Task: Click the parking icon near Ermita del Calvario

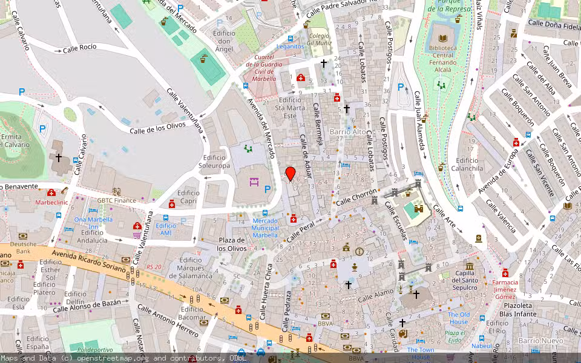Action: 42,129
